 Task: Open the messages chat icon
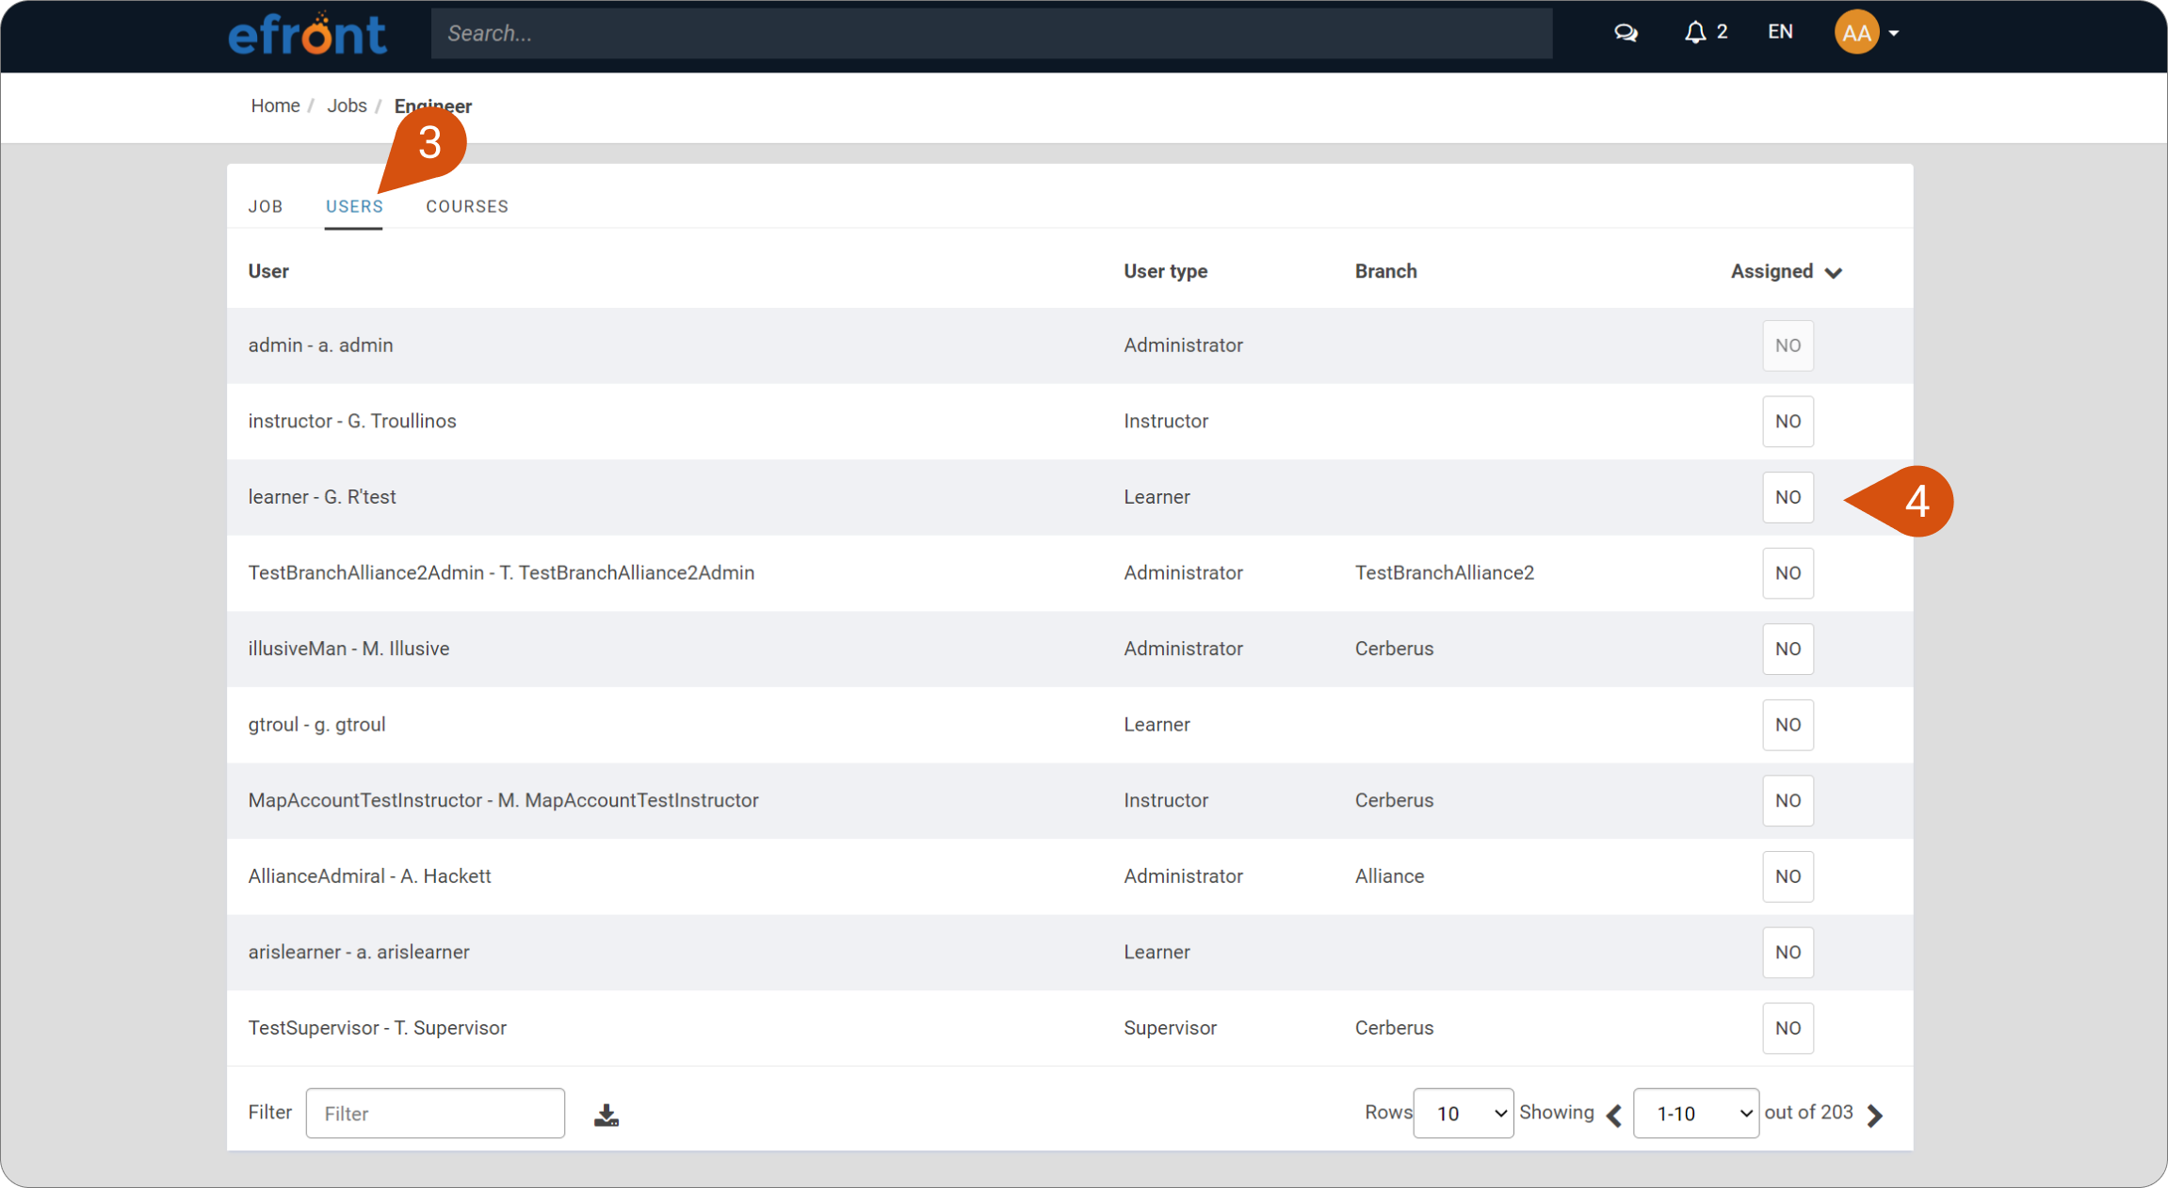click(1626, 33)
